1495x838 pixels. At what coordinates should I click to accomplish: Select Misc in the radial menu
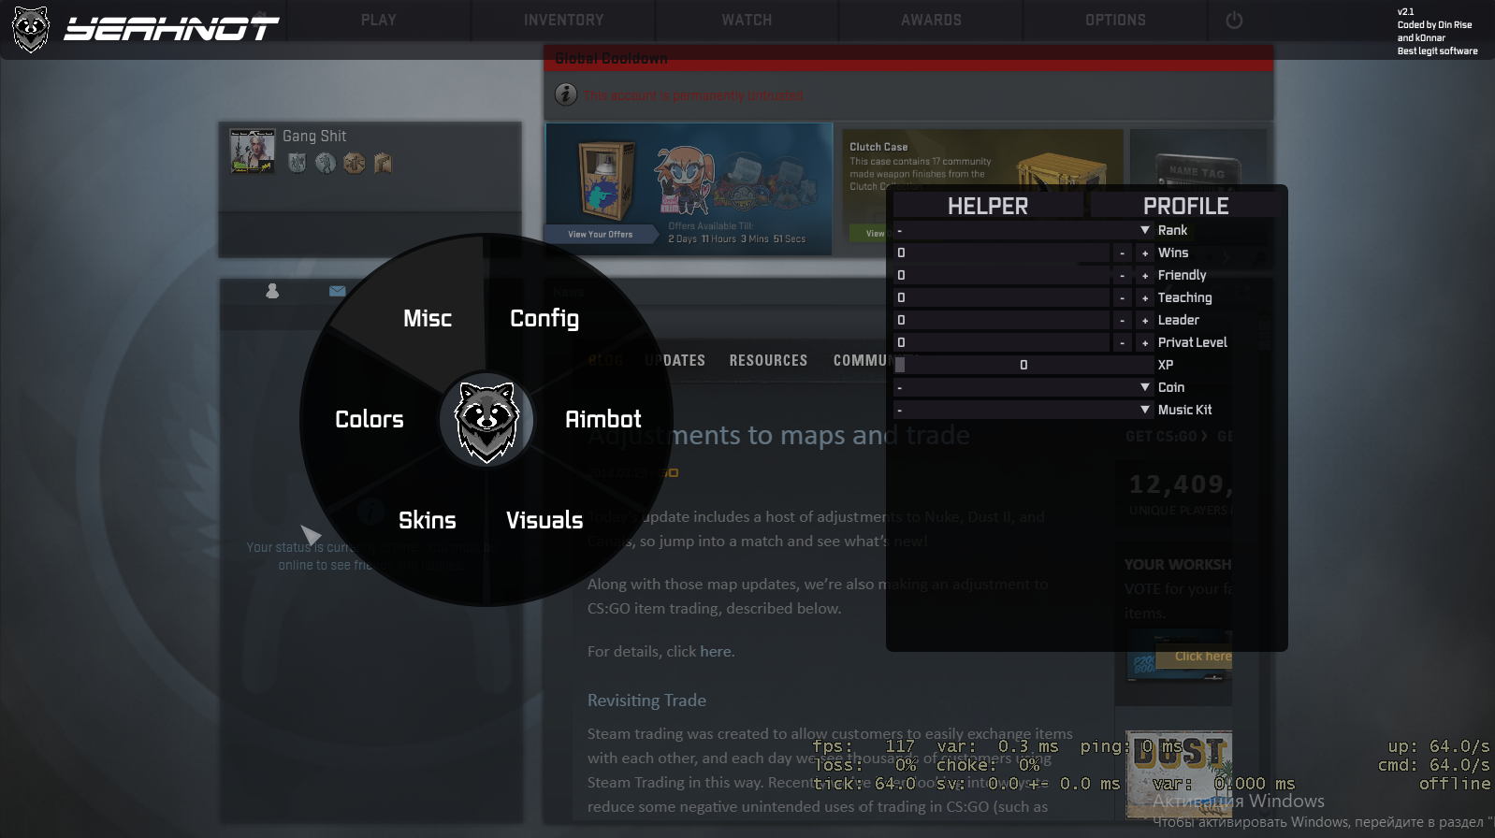click(428, 319)
